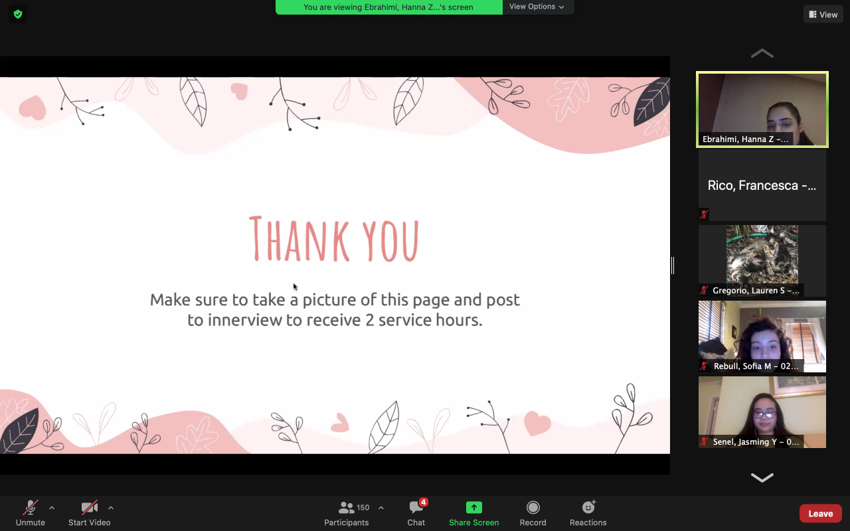Viewport: 850px width, 531px height.
Task: Click the slide text 'to innerview to receive 2 service hours.'
Action: click(x=335, y=320)
